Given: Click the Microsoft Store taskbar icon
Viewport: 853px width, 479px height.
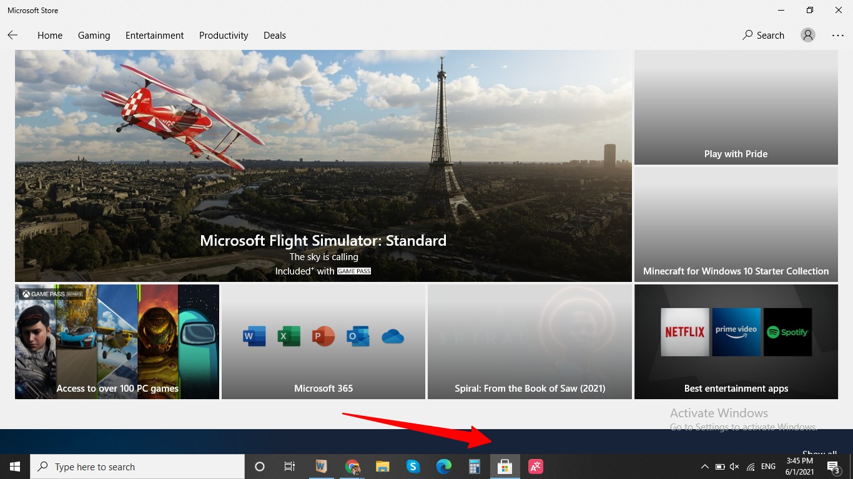Looking at the screenshot, I should tap(505, 467).
